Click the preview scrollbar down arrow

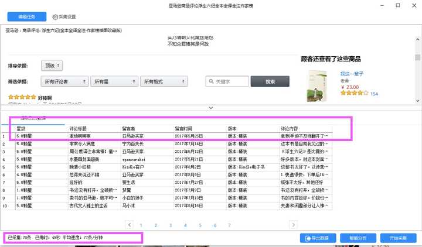417,101
